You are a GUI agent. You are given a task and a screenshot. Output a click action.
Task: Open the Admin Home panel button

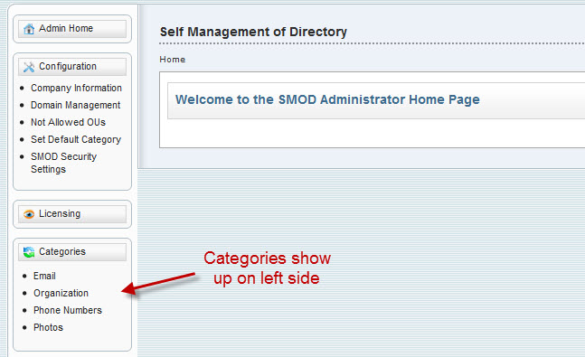tap(72, 29)
